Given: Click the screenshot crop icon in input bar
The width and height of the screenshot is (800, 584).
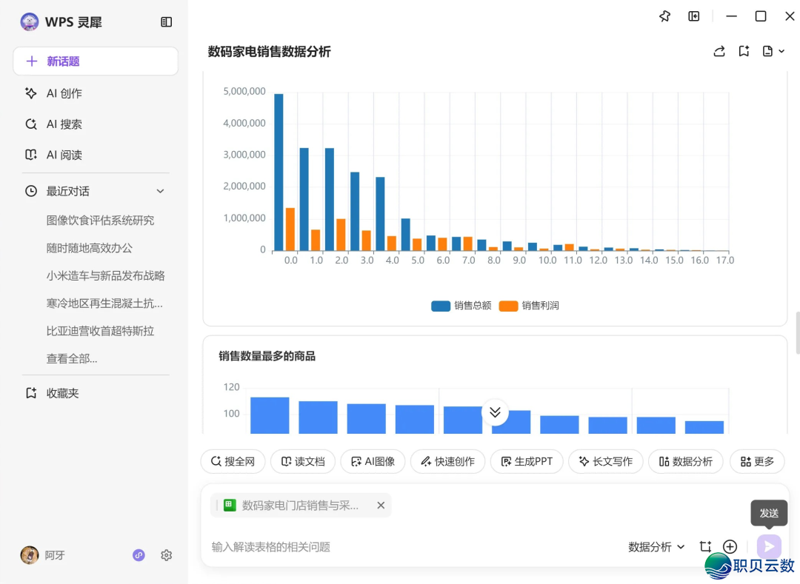Looking at the screenshot, I should (x=705, y=547).
